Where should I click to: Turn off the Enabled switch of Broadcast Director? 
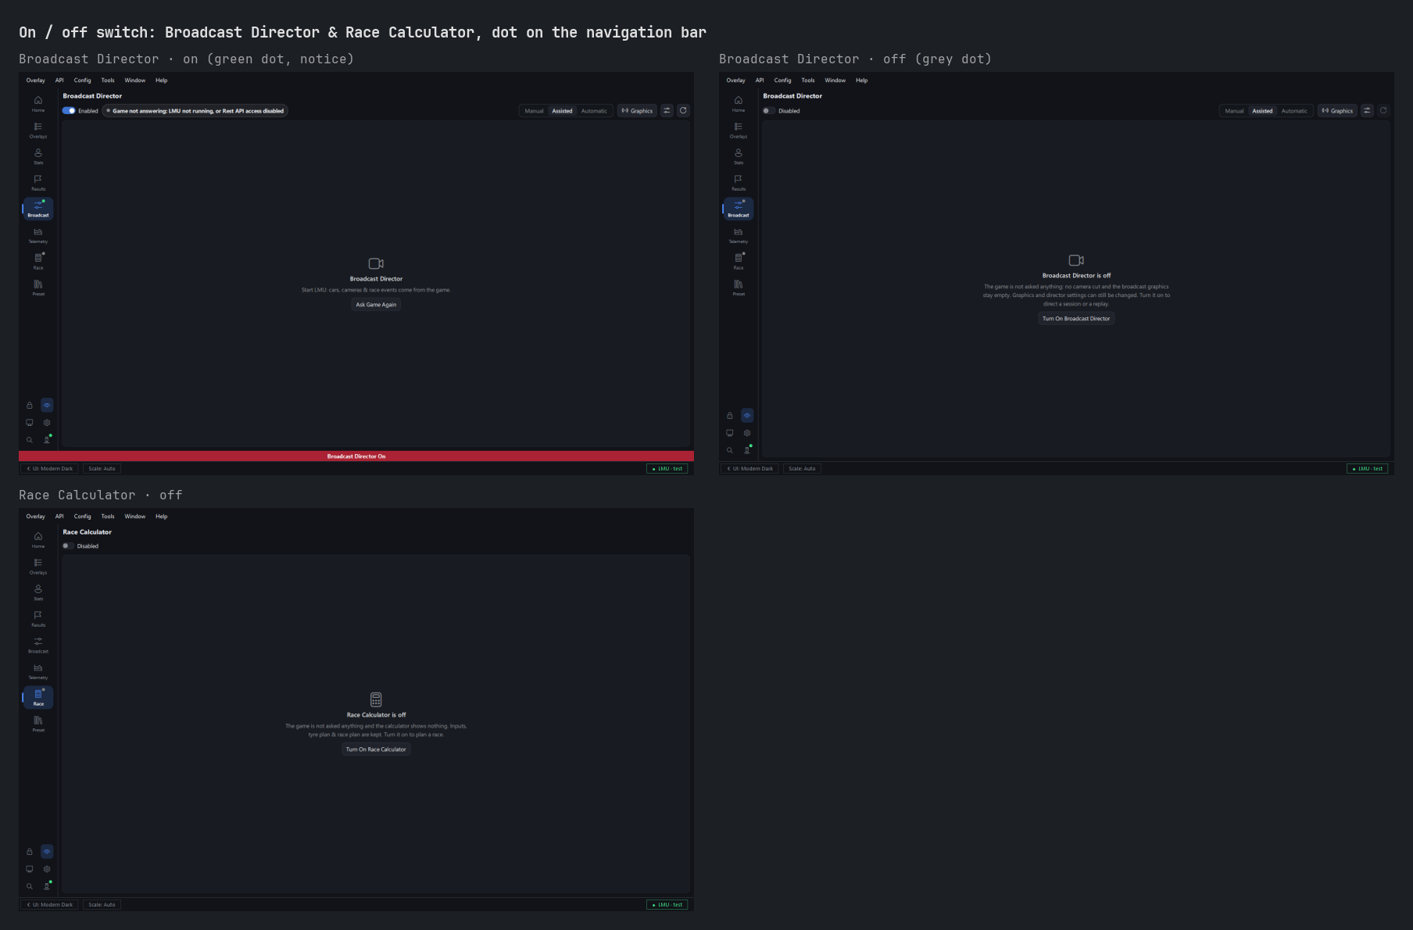click(69, 111)
